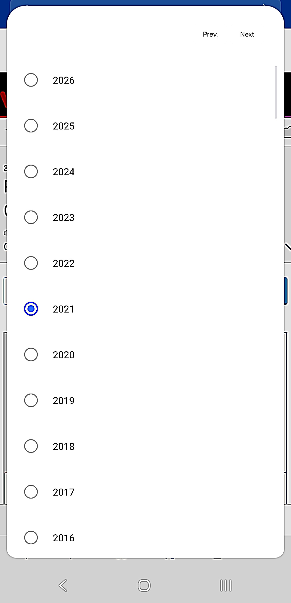Open the recent apps navigation icon

coord(226,586)
